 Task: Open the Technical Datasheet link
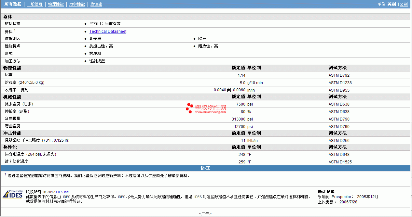tap(108, 32)
